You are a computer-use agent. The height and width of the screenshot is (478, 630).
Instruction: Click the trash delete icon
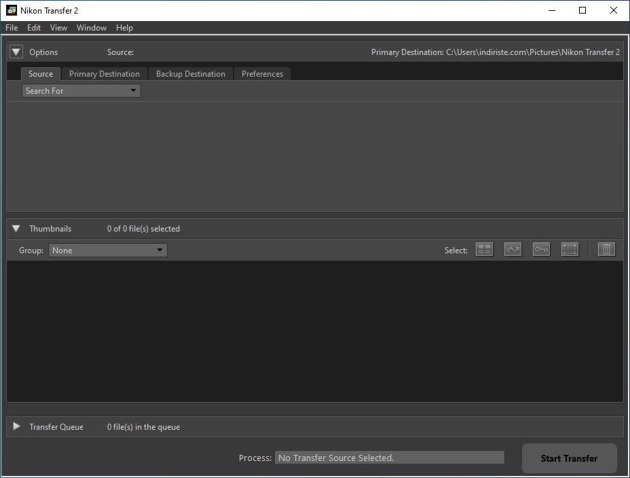[606, 249]
